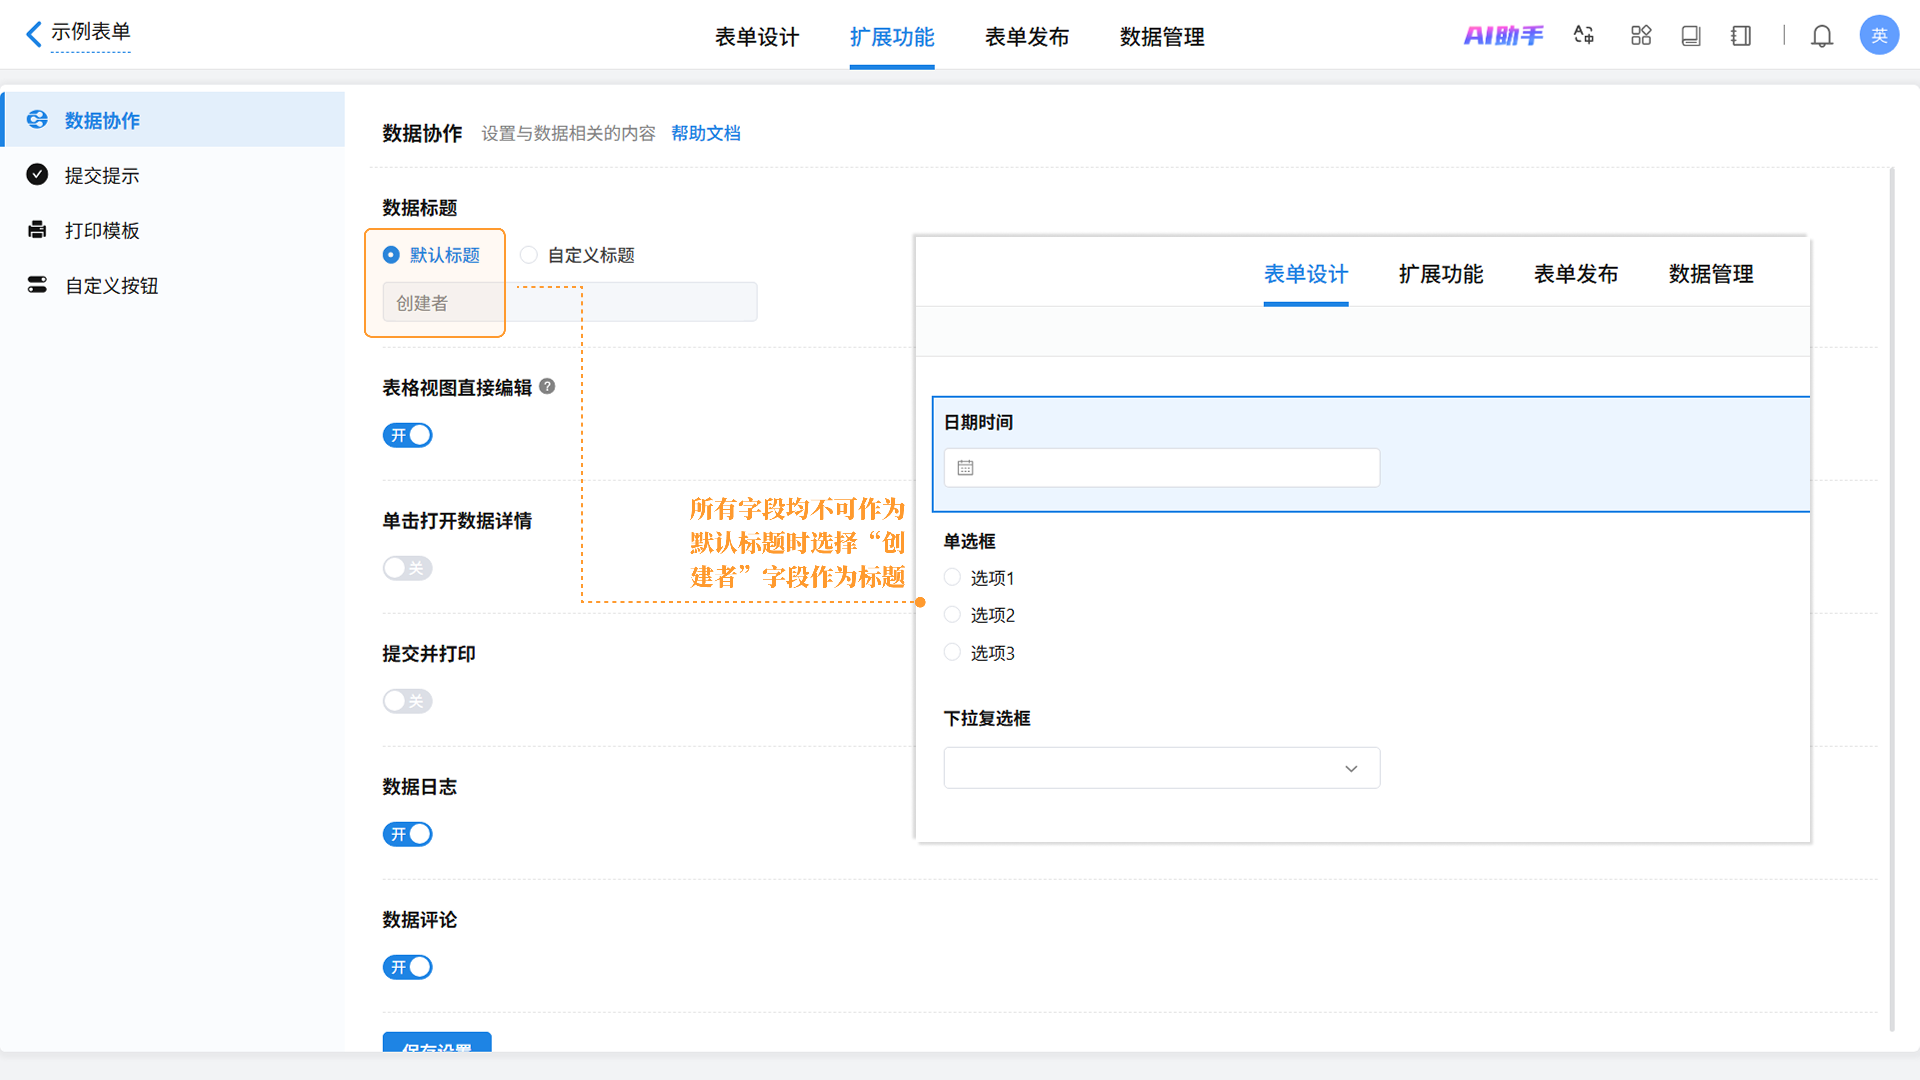Image resolution: width=1920 pixels, height=1080 pixels.
Task: Click the calendar icon in 日期时间 field
Action: (x=965, y=468)
